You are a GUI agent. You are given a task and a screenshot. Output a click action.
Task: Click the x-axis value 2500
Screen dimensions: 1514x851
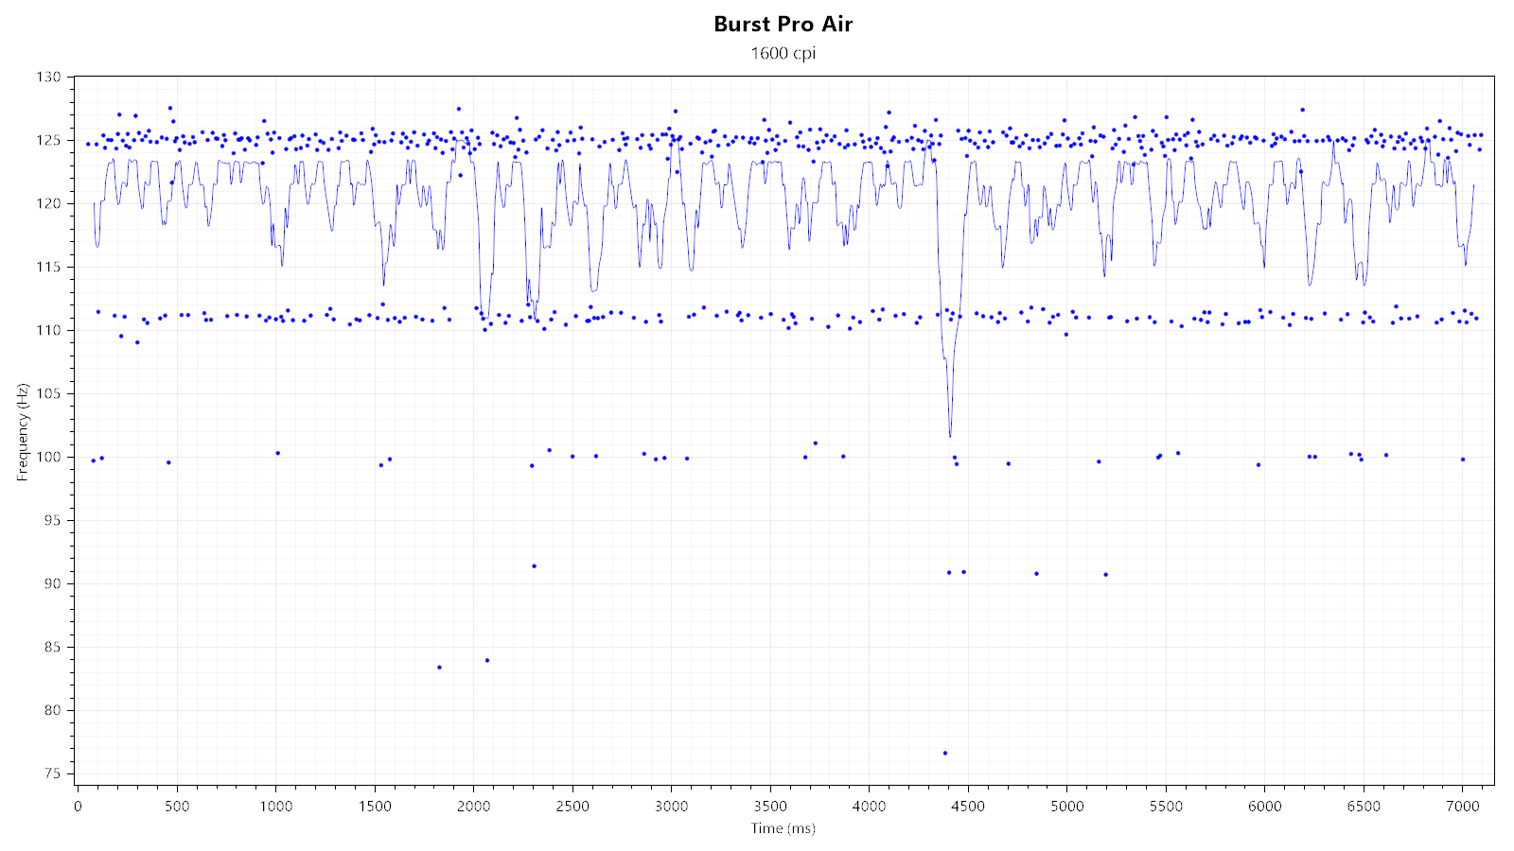click(x=572, y=806)
